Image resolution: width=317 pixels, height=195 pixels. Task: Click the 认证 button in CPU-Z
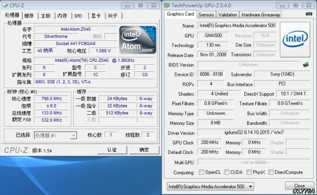pyautogui.click(x=112, y=150)
